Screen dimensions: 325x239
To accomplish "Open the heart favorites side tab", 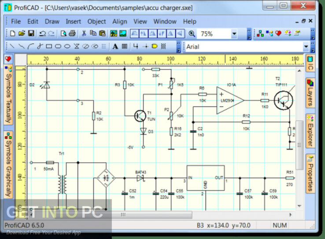I will (8, 59).
